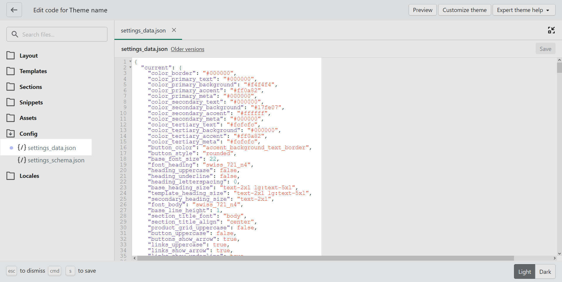This screenshot has width=562, height=282.
Task: Close the settings_data.json tab
Action: [174, 30]
